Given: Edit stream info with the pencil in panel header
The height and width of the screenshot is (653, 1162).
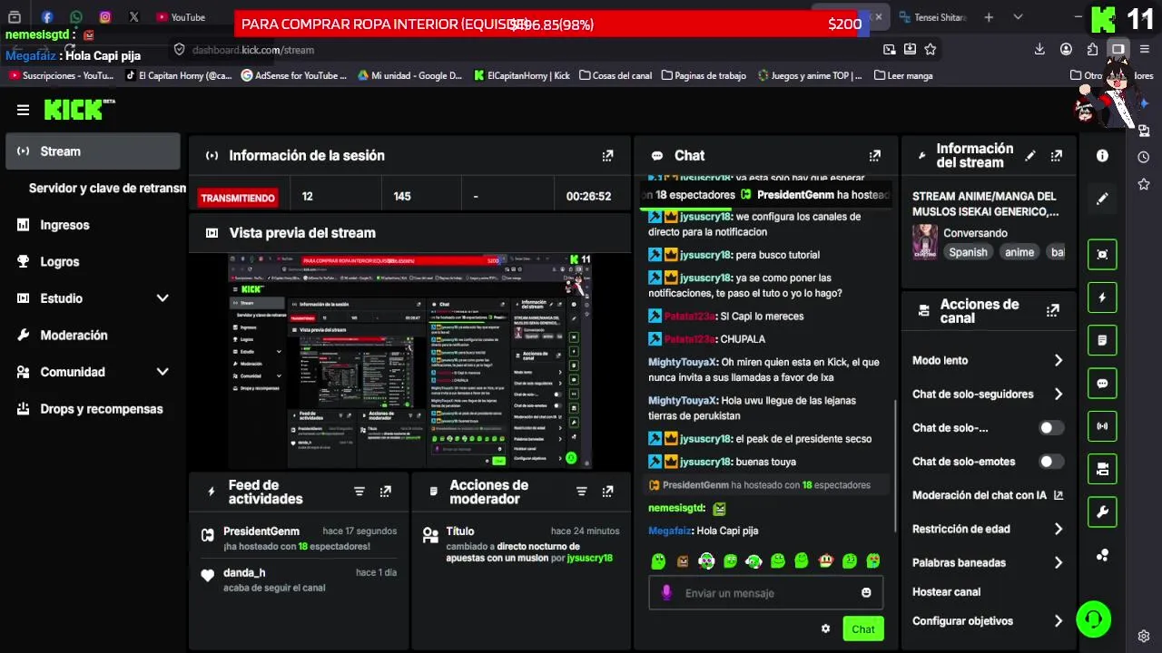Looking at the screenshot, I should 1029,156.
